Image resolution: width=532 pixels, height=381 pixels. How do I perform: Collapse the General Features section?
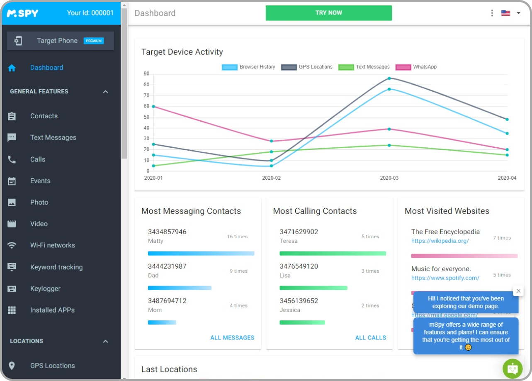tap(105, 92)
